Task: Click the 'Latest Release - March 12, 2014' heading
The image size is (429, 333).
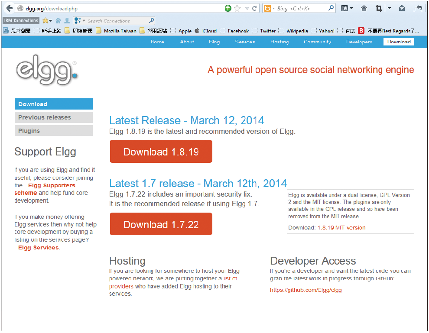Action: 187,120
